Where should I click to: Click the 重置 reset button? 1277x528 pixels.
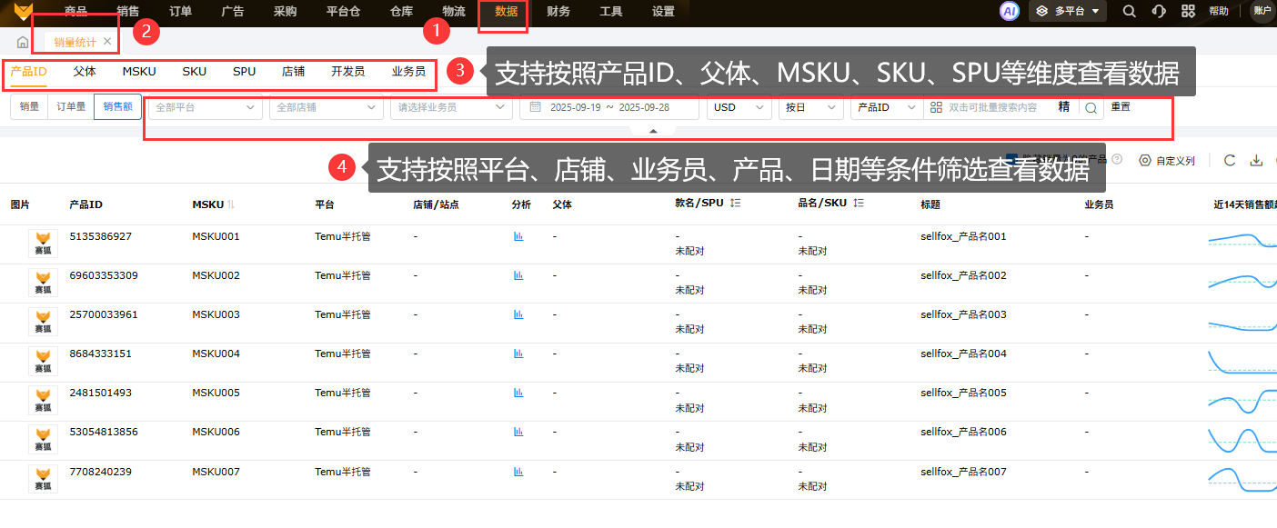[1121, 107]
